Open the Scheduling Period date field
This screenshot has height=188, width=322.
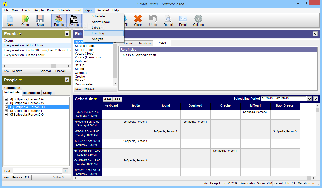click(284, 99)
